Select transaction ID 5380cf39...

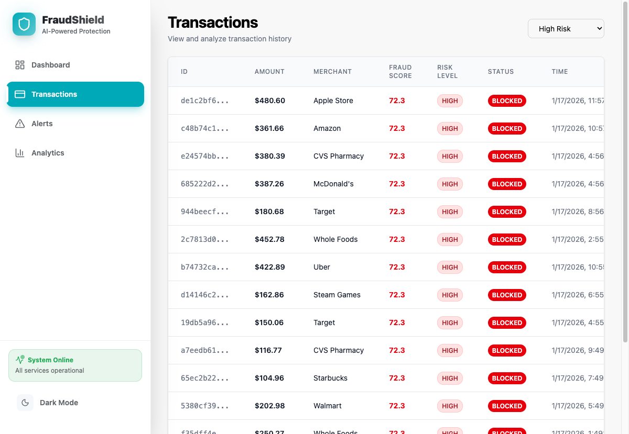[x=205, y=406]
